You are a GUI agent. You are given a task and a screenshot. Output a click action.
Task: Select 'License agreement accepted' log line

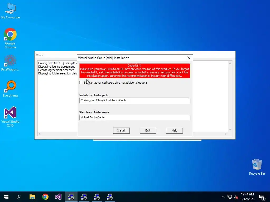[56, 70]
